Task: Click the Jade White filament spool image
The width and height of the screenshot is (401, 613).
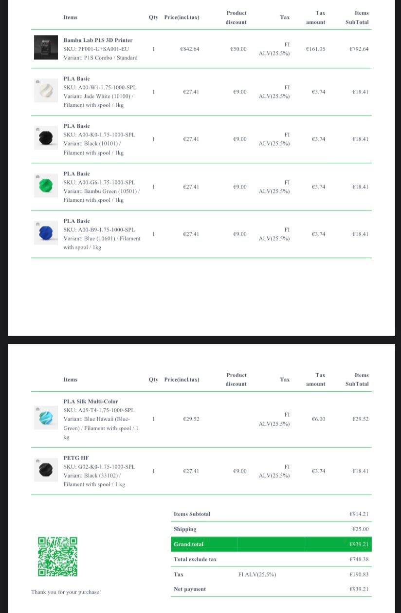Action: pyautogui.click(x=46, y=91)
